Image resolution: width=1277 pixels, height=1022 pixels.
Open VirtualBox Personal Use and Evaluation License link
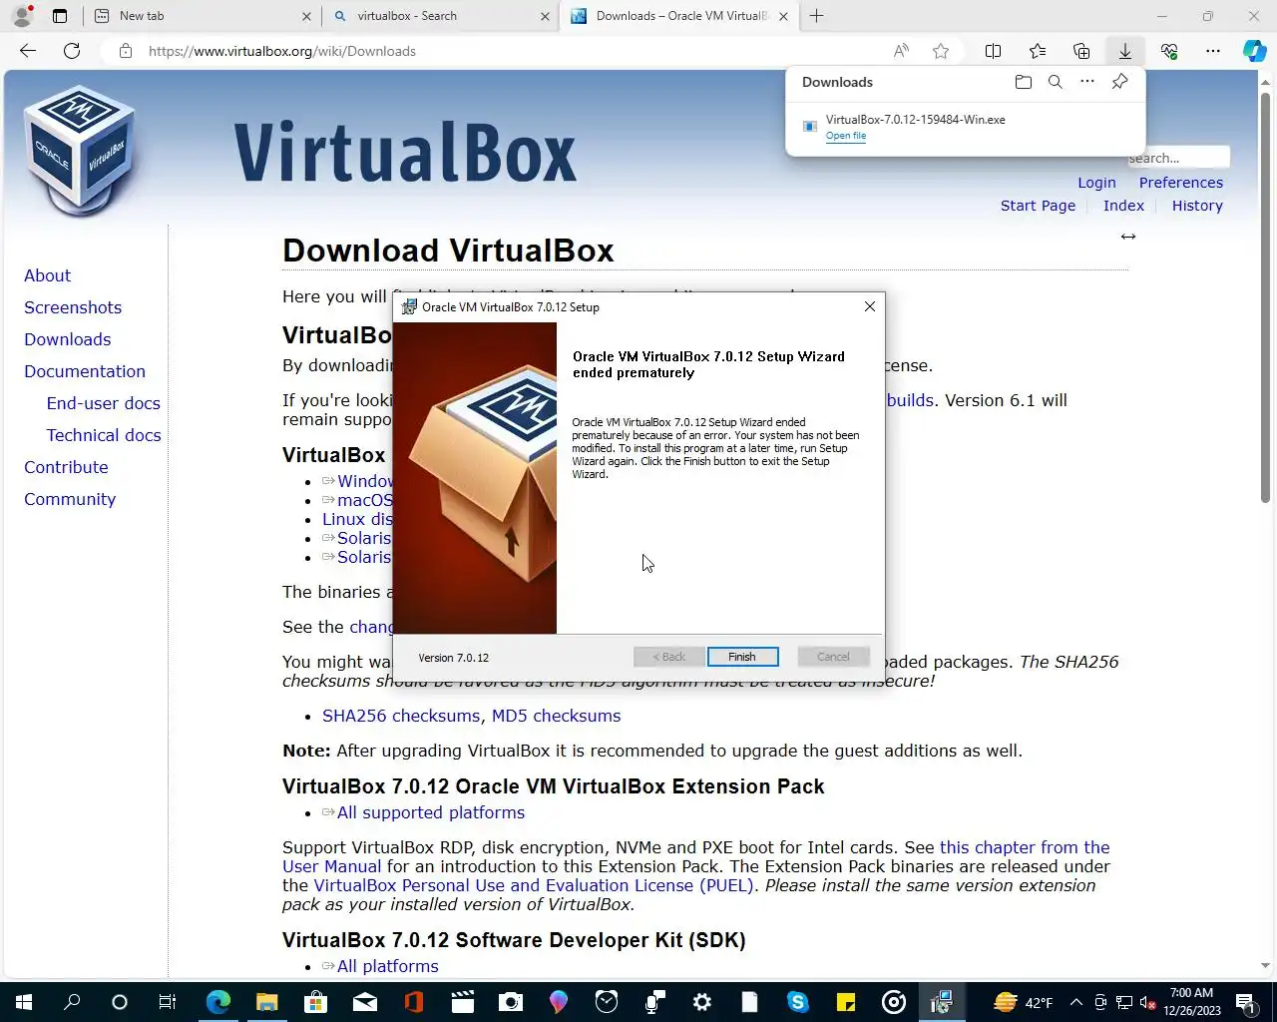[534, 885]
